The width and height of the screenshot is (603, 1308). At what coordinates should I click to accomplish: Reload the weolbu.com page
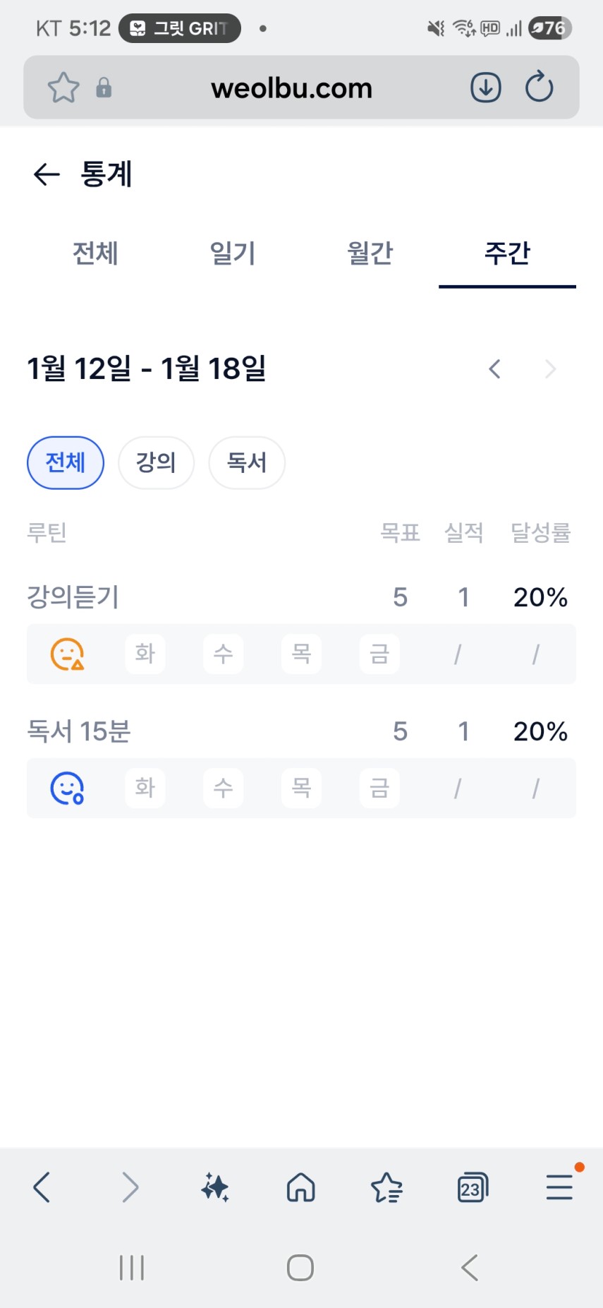pyautogui.click(x=540, y=88)
